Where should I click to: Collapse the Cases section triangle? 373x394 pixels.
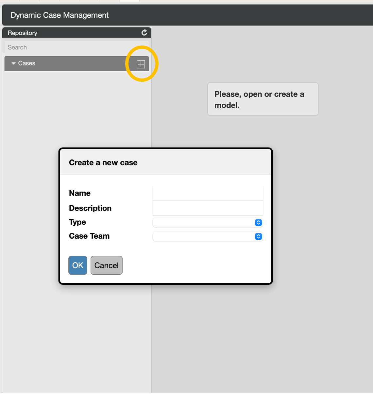pyautogui.click(x=13, y=63)
